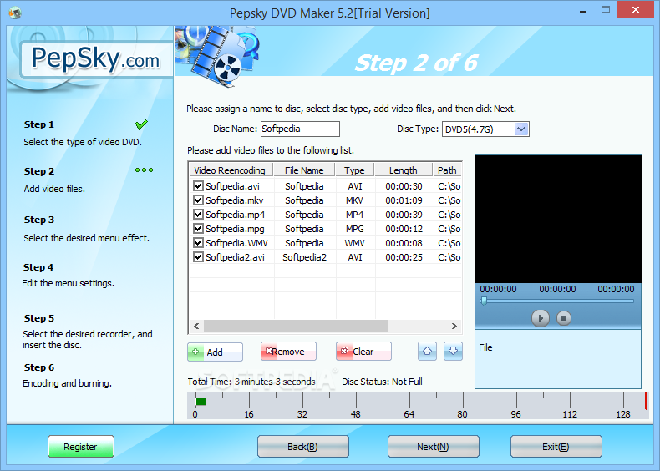Open the Disc Type dropdown
This screenshot has width=660, height=471.
pyautogui.click(x=521, y=129)
